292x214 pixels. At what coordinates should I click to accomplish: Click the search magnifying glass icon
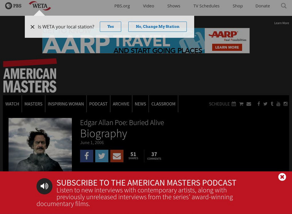(x=284, y=6)
